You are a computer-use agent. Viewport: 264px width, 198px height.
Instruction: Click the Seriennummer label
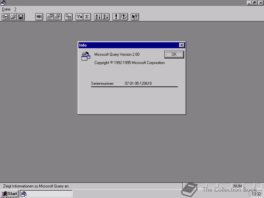103,83
